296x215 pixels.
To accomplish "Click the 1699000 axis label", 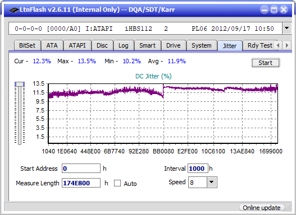I will pos(271,151).
